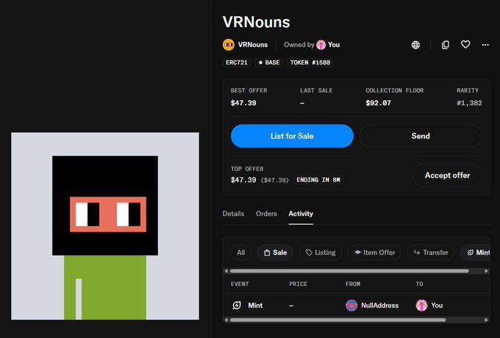Open the owner "You" profile link
500x338 pixels.
[x=334, y=45]
